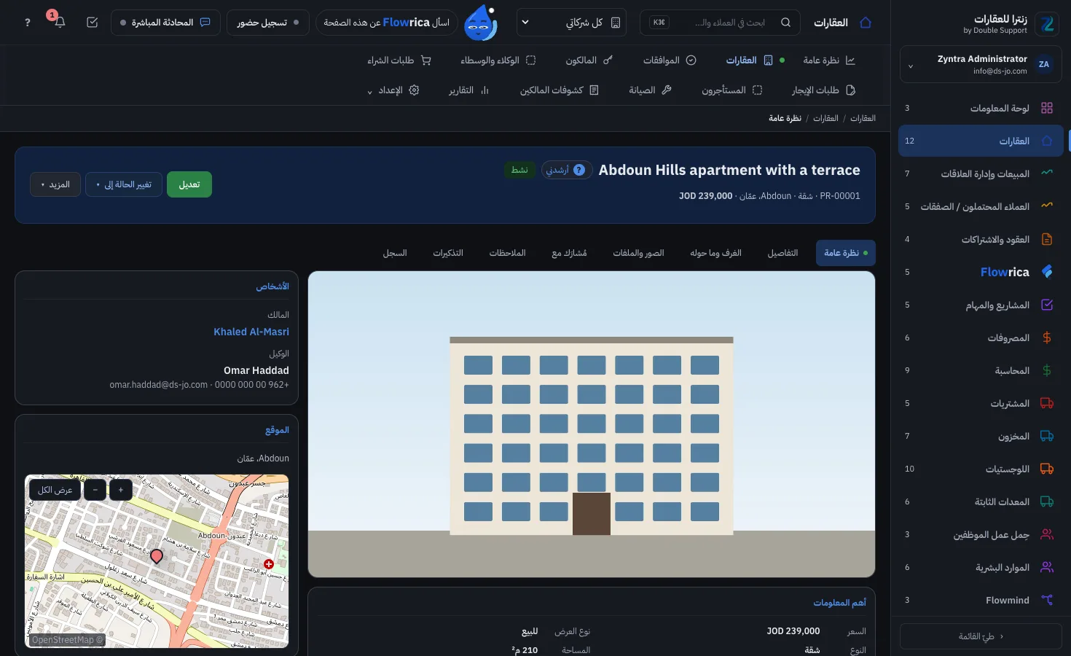This screenshot has height=656, width=1071.
Task: Zoom in on the location map
Action: pos(121,490)
